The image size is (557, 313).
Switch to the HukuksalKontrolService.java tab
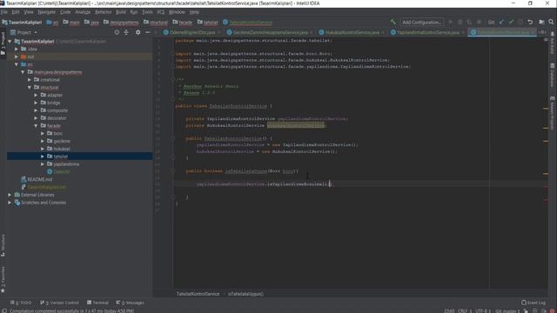coord(352,32)
